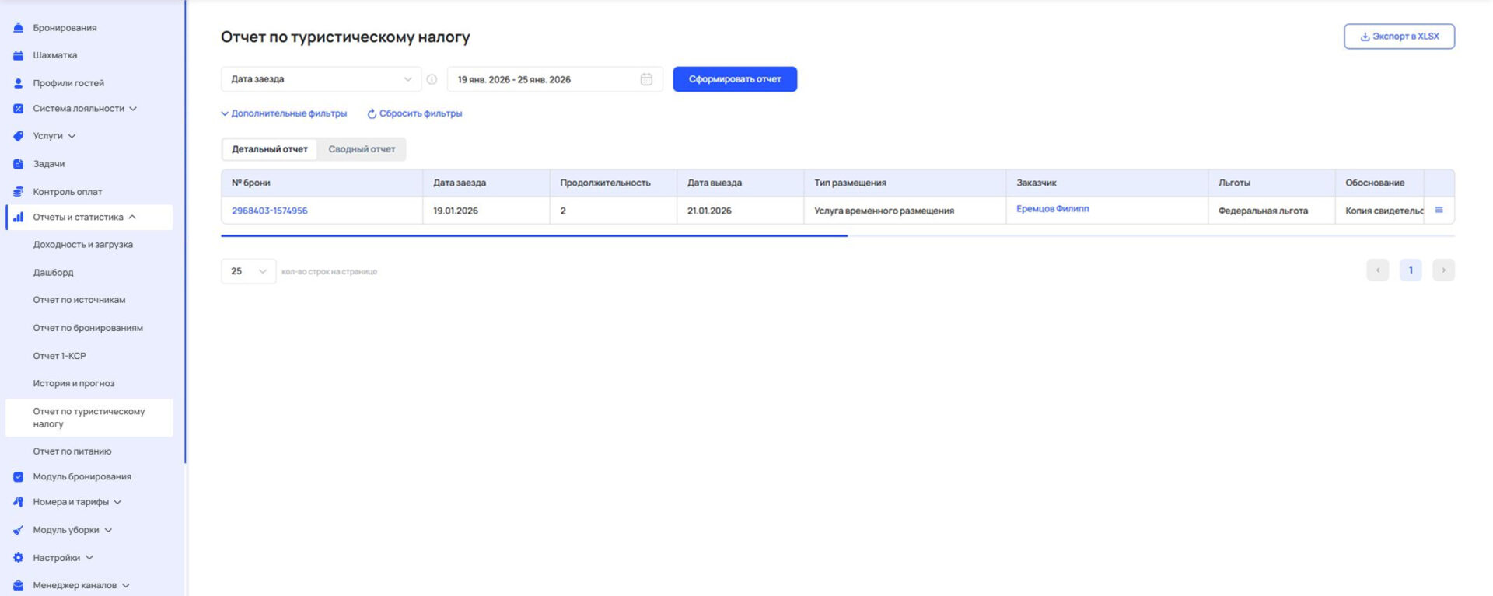Collapse the Отчеты и статистика section
This screenshot has width=1493, height=596.
132,218
